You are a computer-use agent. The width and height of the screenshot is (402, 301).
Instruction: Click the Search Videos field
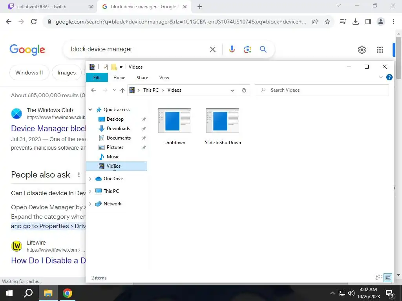[322, 90]
